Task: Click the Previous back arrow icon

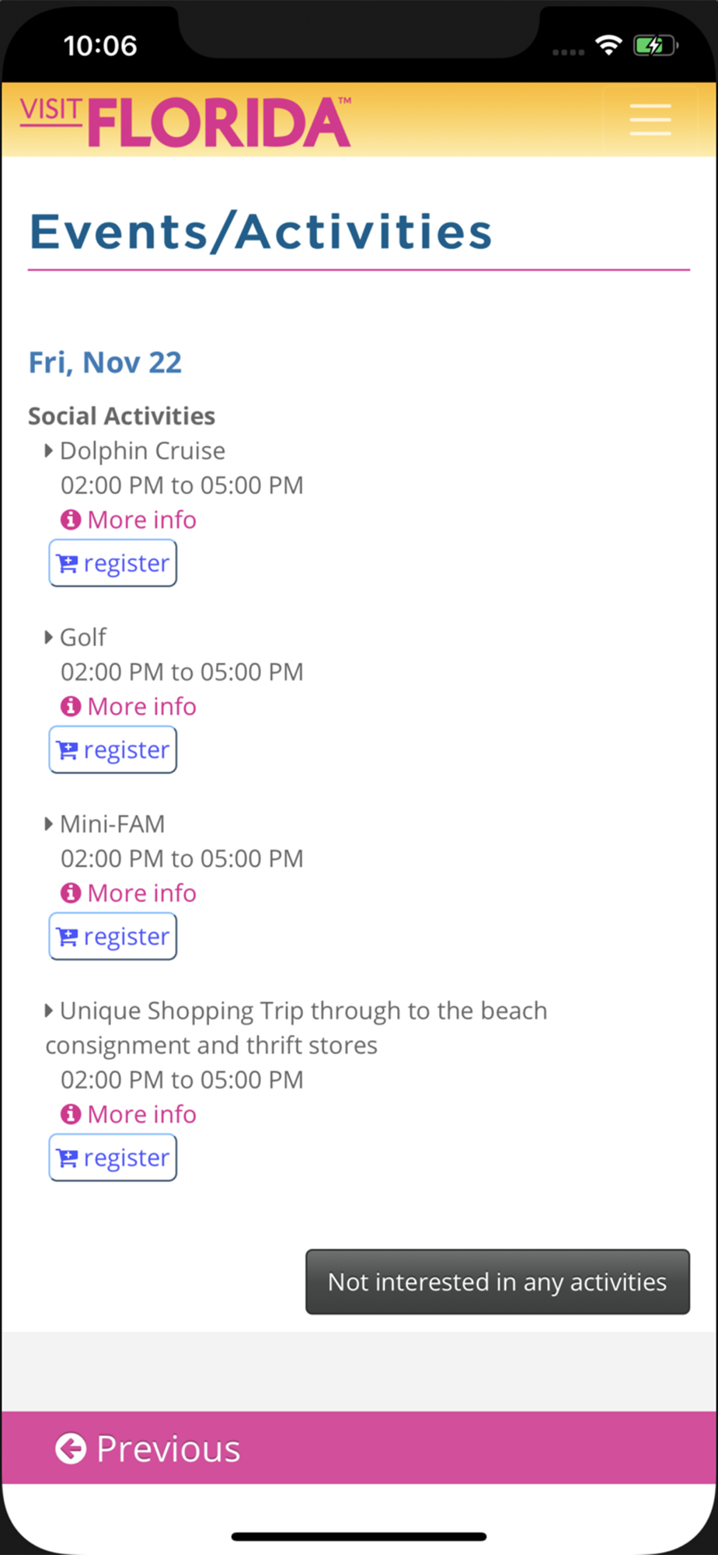Action: (x=71, y=1448)
